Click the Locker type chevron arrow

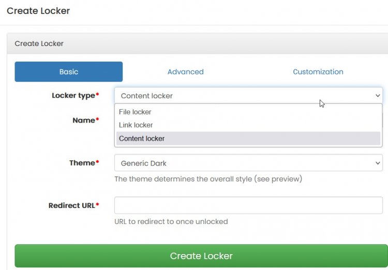[378, 96]
